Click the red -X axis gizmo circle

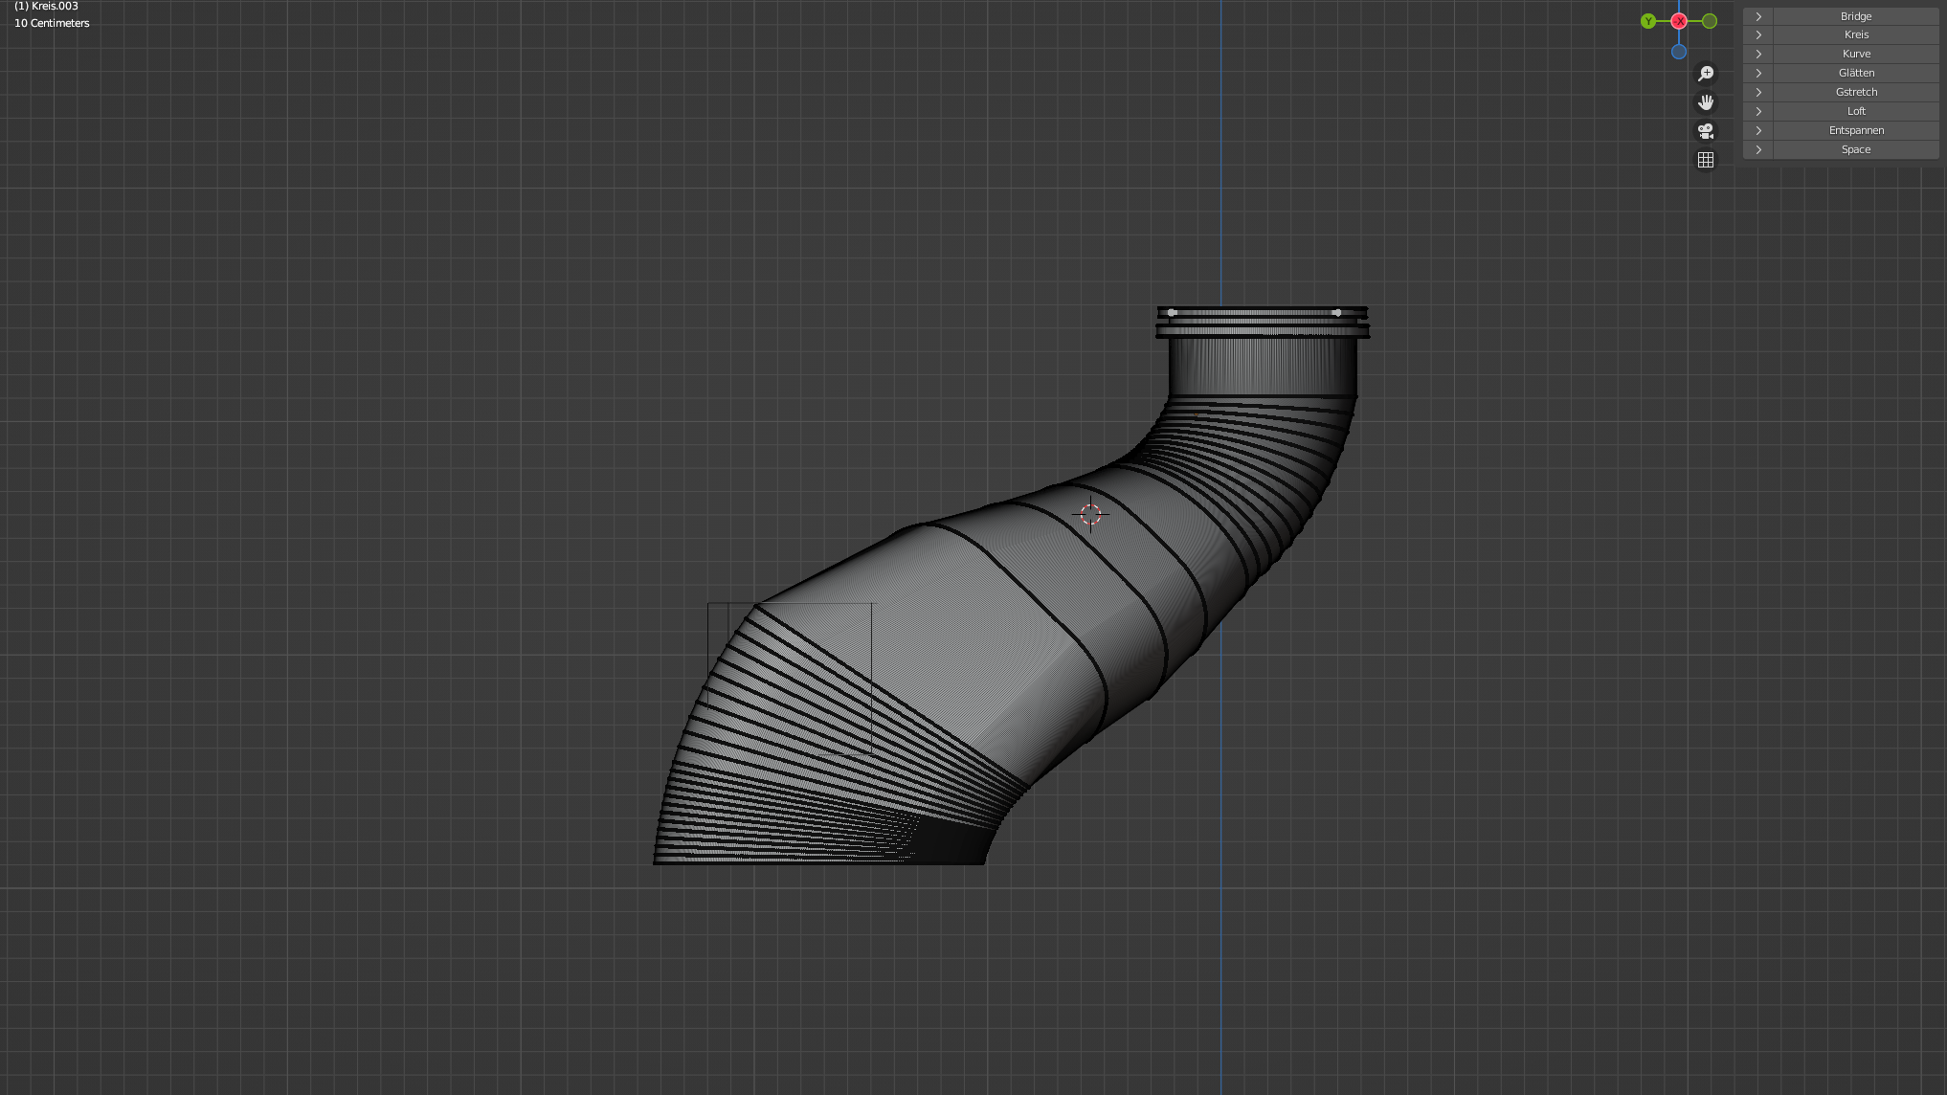point(1679,21)
